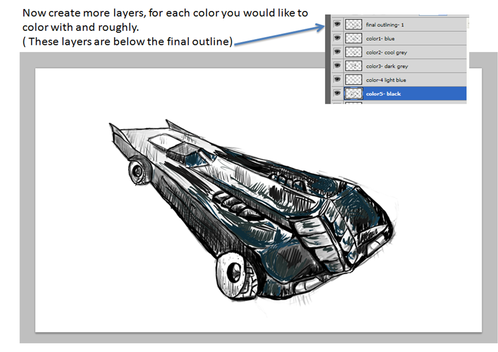Click the color1- blue layer thumbnail
498x352 pixels.
(353, 38)
